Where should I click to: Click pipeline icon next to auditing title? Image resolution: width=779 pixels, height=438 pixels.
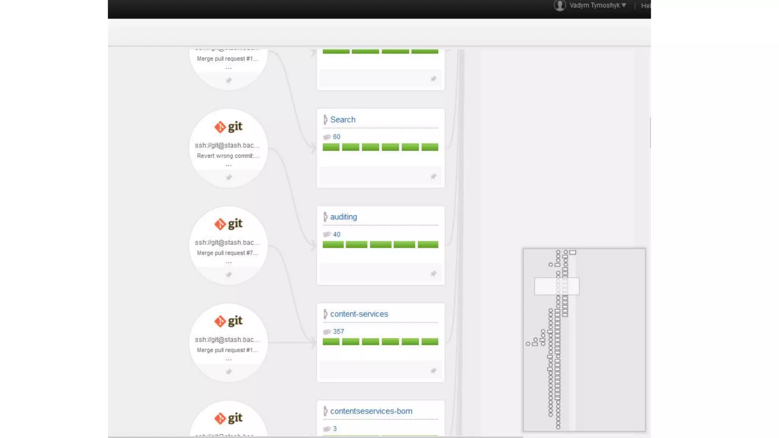pos(325,217)
